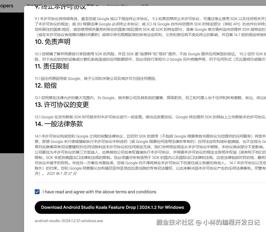Open the Google Play tab behind the dialog

pyautogui.click(x=118, y=5)
